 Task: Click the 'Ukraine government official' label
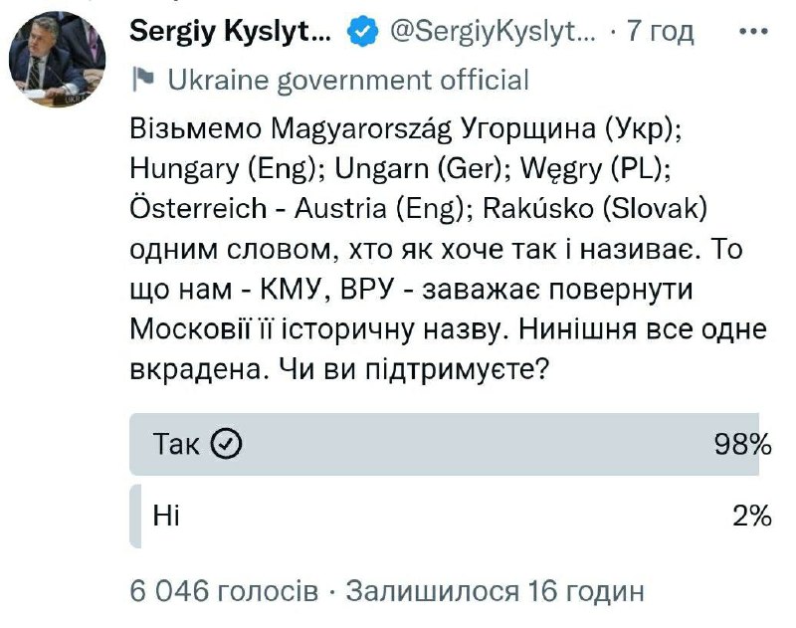click(x=348, y=80)
